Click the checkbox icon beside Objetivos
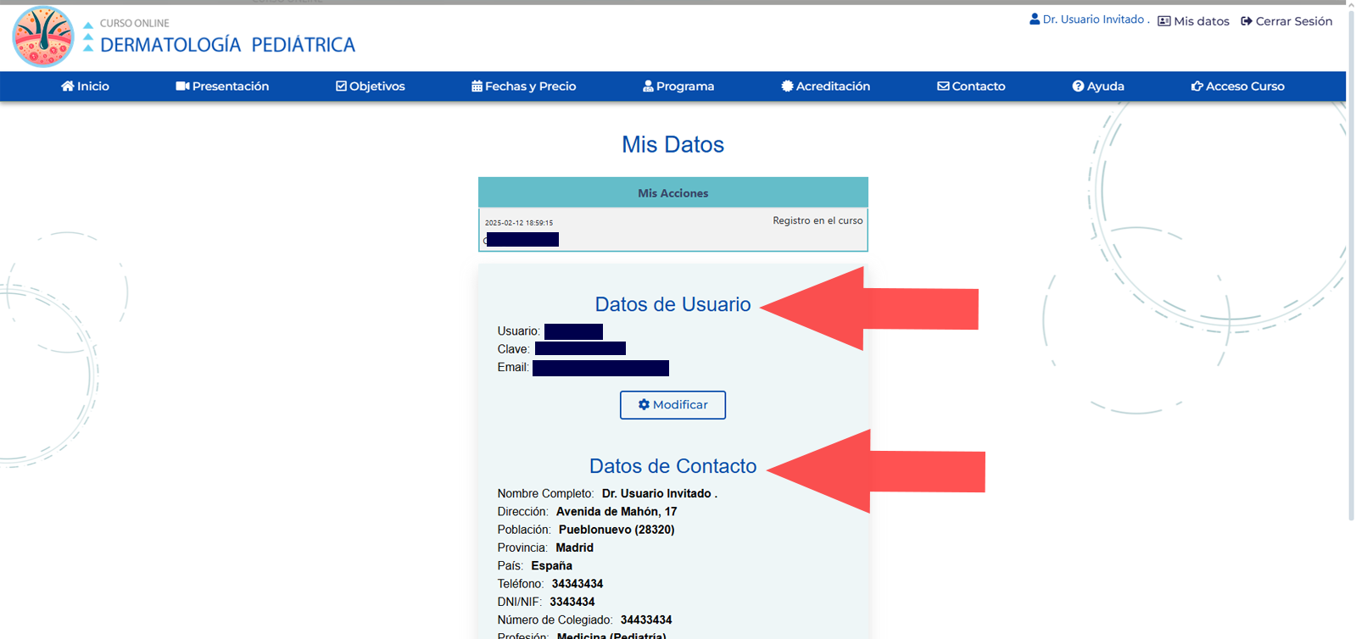Image resolution: width=1356 pixels, height=639 pixels. point(341,86)
